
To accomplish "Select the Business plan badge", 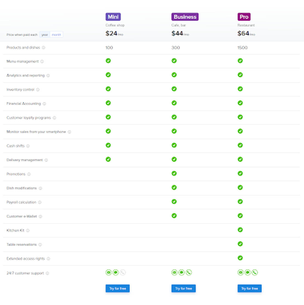I will [185, 17].
